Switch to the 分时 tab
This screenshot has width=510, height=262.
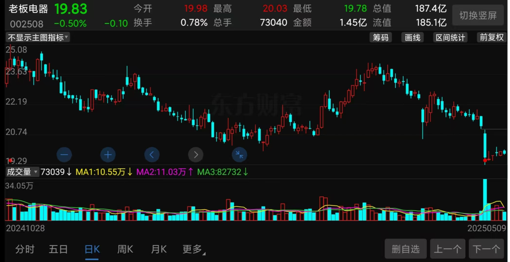pyautogui.click(x=25, y=249)
